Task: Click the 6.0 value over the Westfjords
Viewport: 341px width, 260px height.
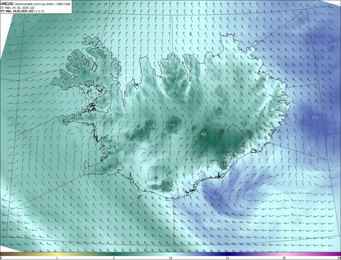Action: pyautogui.click(x=81, y=66)
